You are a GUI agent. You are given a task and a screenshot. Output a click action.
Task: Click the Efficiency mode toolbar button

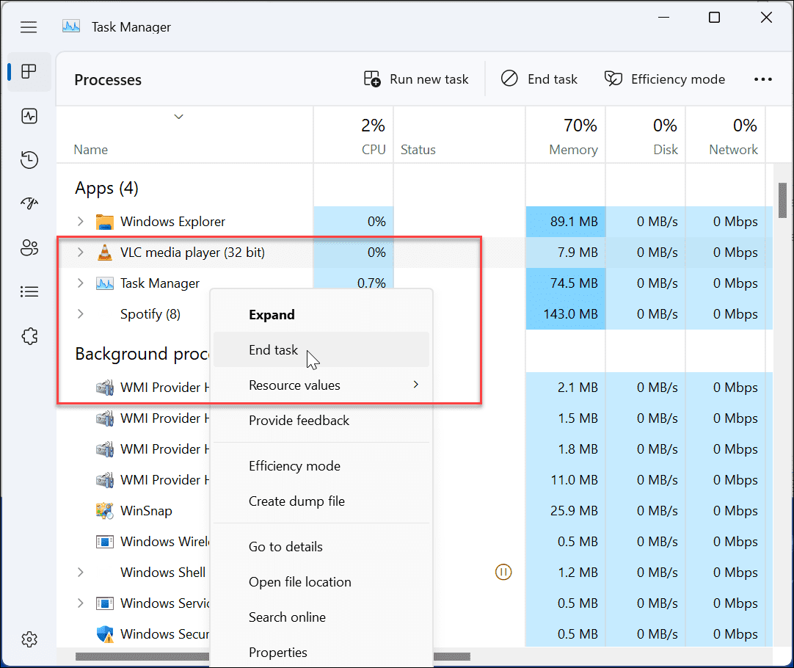click(x=664, y=79)
